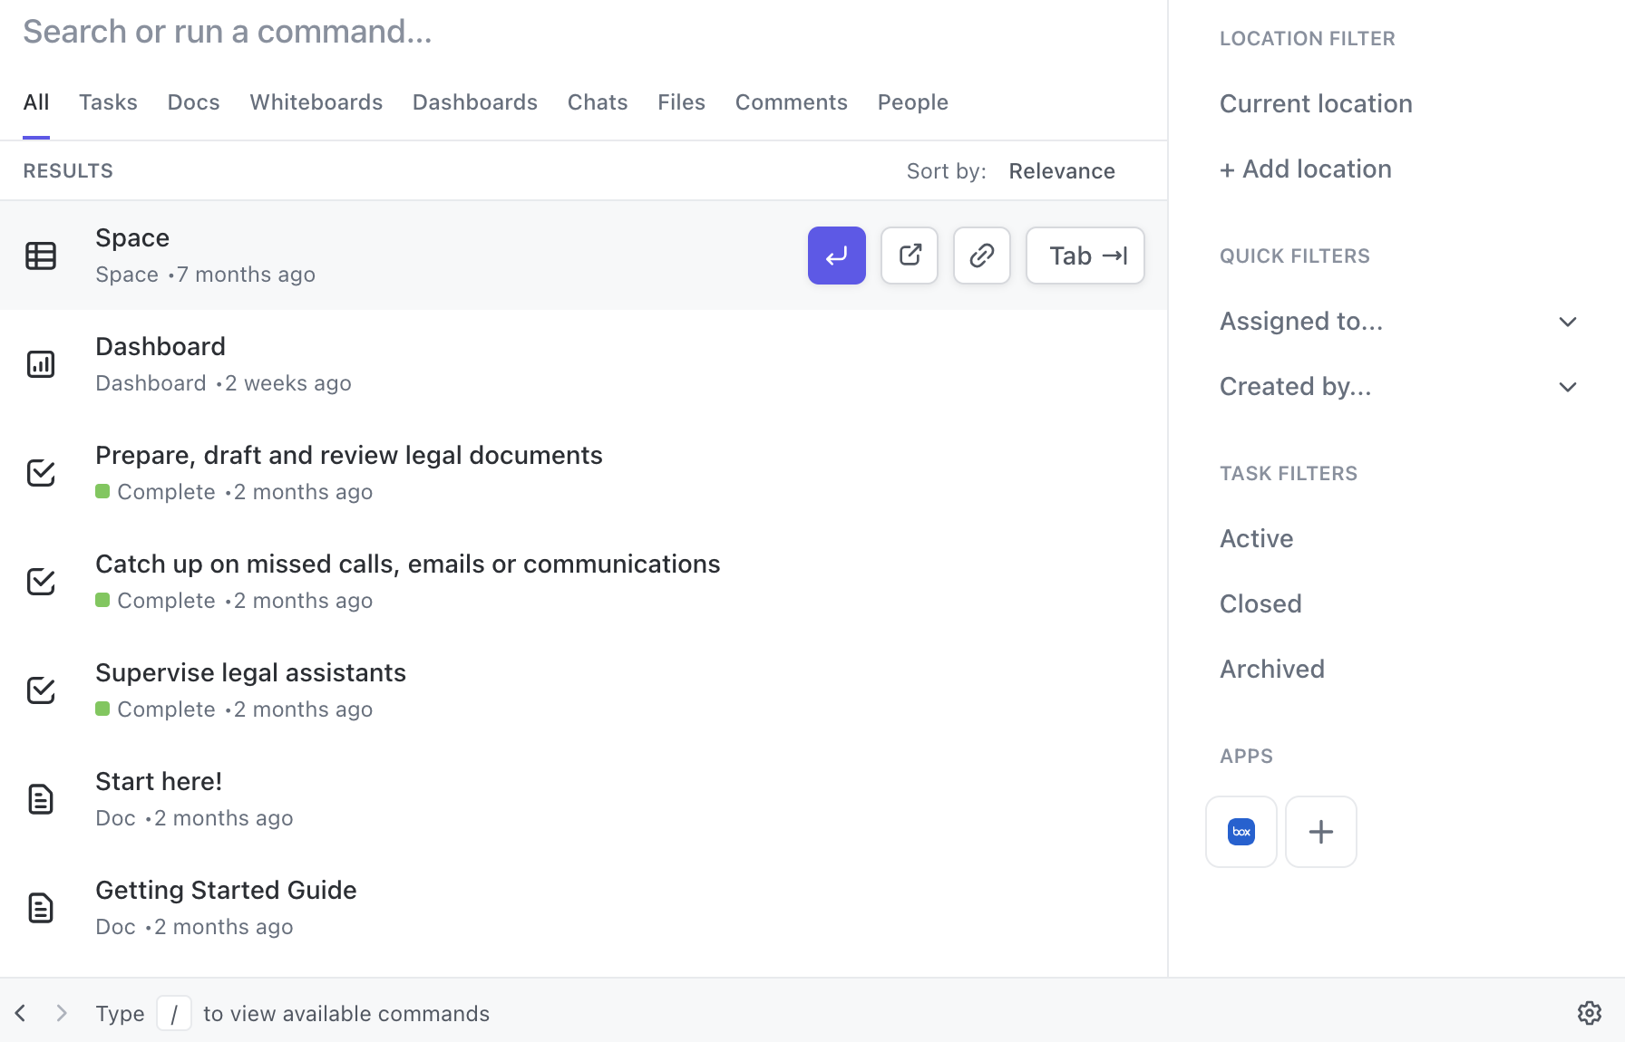Switch to the Whiteboards tab
Viewport: 1625px width, 1042px height.
coord(316,101)
